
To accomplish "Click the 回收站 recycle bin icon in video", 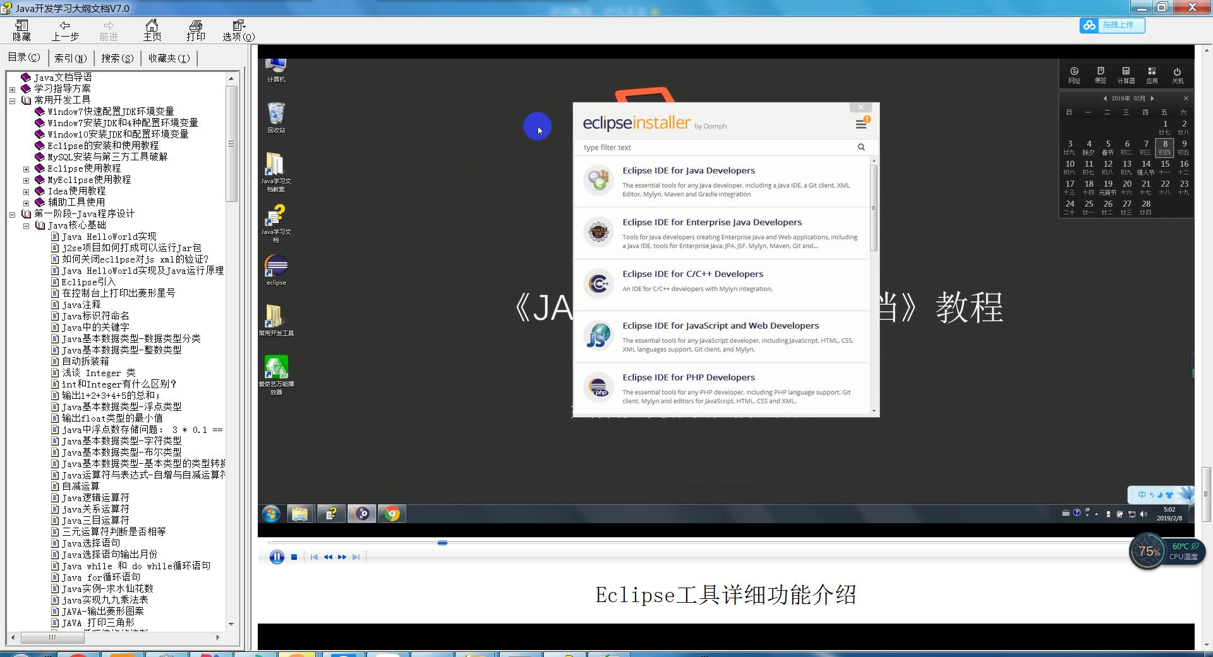I will [276, 117].
